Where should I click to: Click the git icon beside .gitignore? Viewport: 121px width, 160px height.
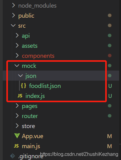coord(12,156)
